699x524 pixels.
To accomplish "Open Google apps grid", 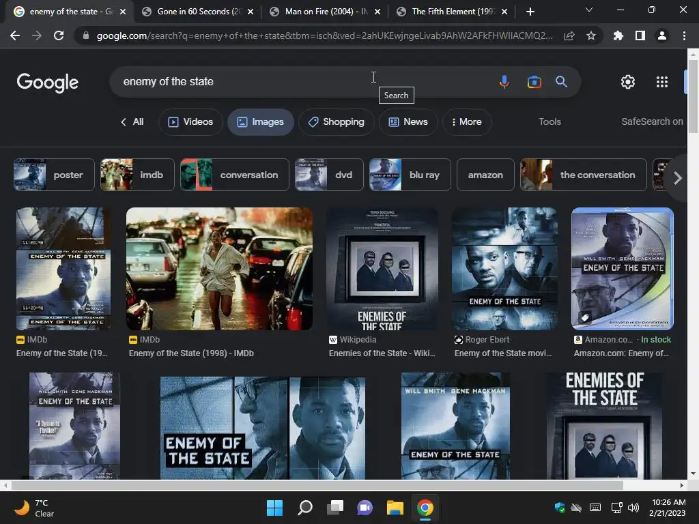I will (662, 82).
